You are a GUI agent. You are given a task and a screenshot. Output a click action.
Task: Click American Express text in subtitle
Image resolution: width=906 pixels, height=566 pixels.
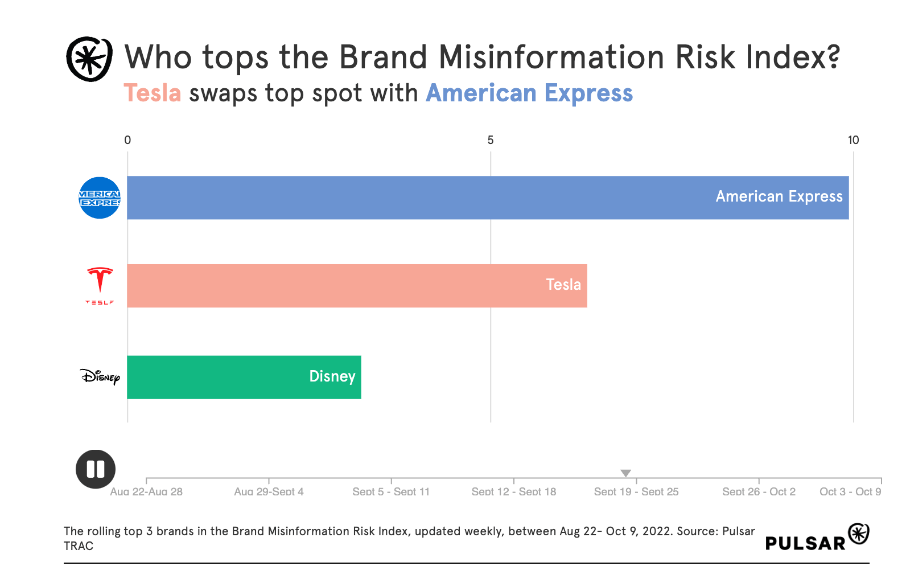pyautogui.click(x=529, y=93)
